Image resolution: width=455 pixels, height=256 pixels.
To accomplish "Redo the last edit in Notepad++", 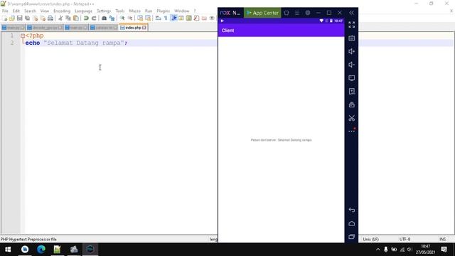I will 94,18.
